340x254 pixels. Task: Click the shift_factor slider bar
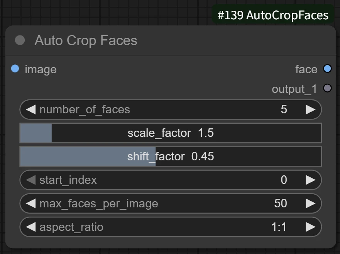[171, 156]
